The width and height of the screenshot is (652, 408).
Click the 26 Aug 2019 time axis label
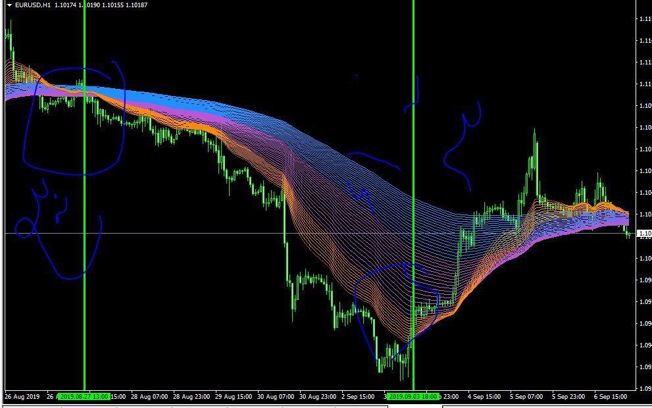point(22,397)
